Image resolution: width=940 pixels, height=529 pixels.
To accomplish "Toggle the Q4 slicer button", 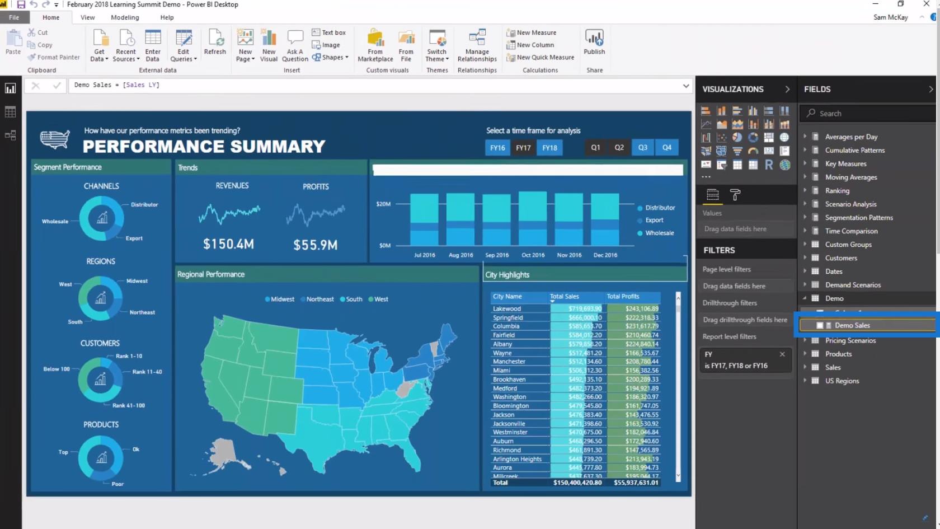I will click(667, 147).
